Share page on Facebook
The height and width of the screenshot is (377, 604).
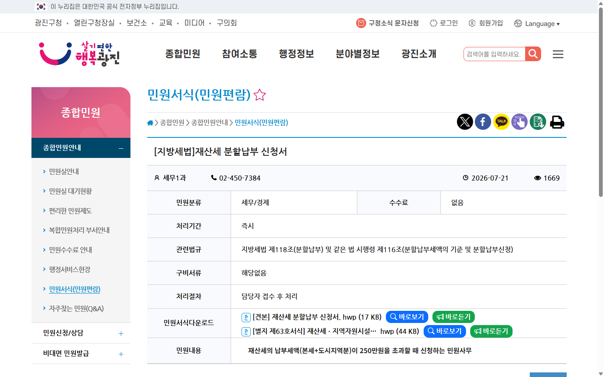(483, 122)
